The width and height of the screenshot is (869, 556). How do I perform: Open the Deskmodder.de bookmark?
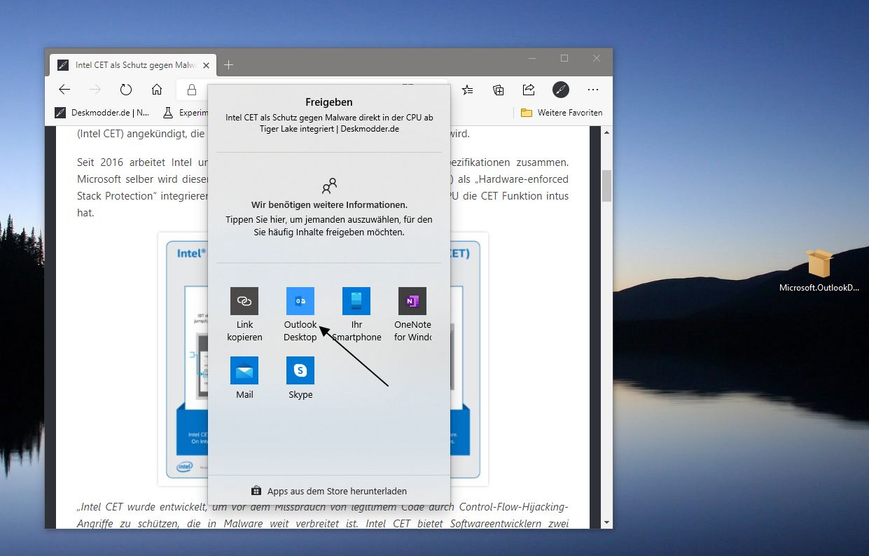point(102,113)
